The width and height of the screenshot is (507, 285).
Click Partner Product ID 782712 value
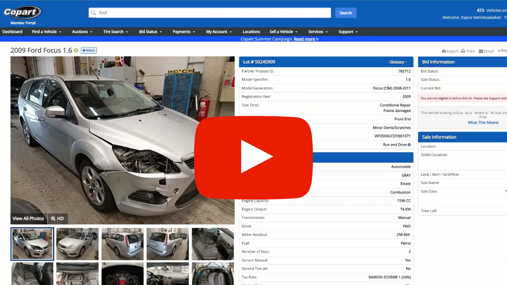point(405,71)
